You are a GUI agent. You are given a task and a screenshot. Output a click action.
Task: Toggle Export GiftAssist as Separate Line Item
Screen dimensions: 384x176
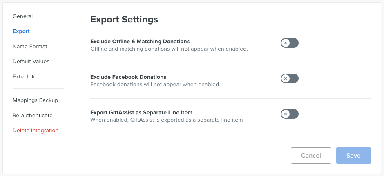click(290, 114)
